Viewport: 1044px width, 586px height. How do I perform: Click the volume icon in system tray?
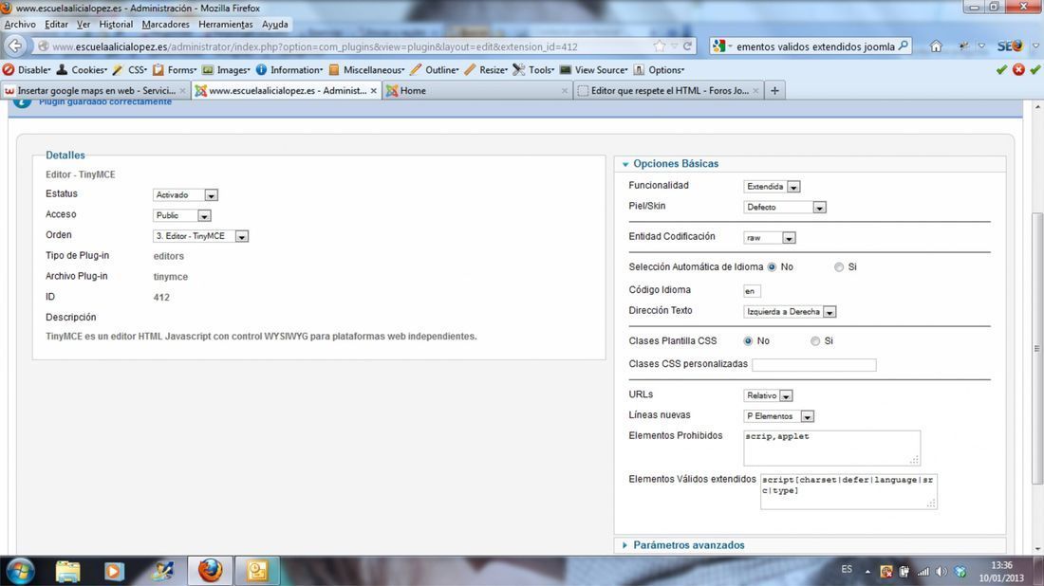pyautogui.click(x=941, y=572)
